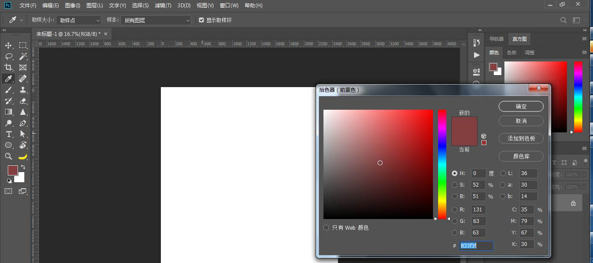Click Add to Swatches button
The image size is (593, 263).
click(x=521, y=138)
